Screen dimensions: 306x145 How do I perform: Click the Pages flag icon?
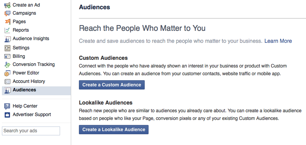pos(8,22)
